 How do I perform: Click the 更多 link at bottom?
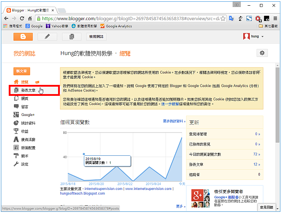point(181,206)
